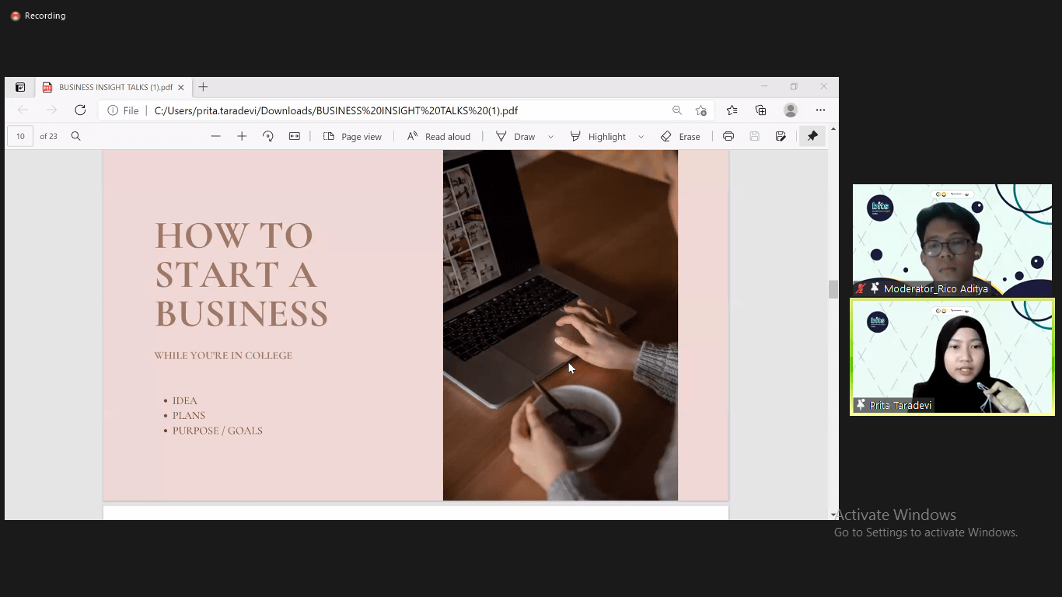The width and height of the screenshot is (1062, 597).
Task: Click the Zoom out minus icon
Action: click(216, 136)
